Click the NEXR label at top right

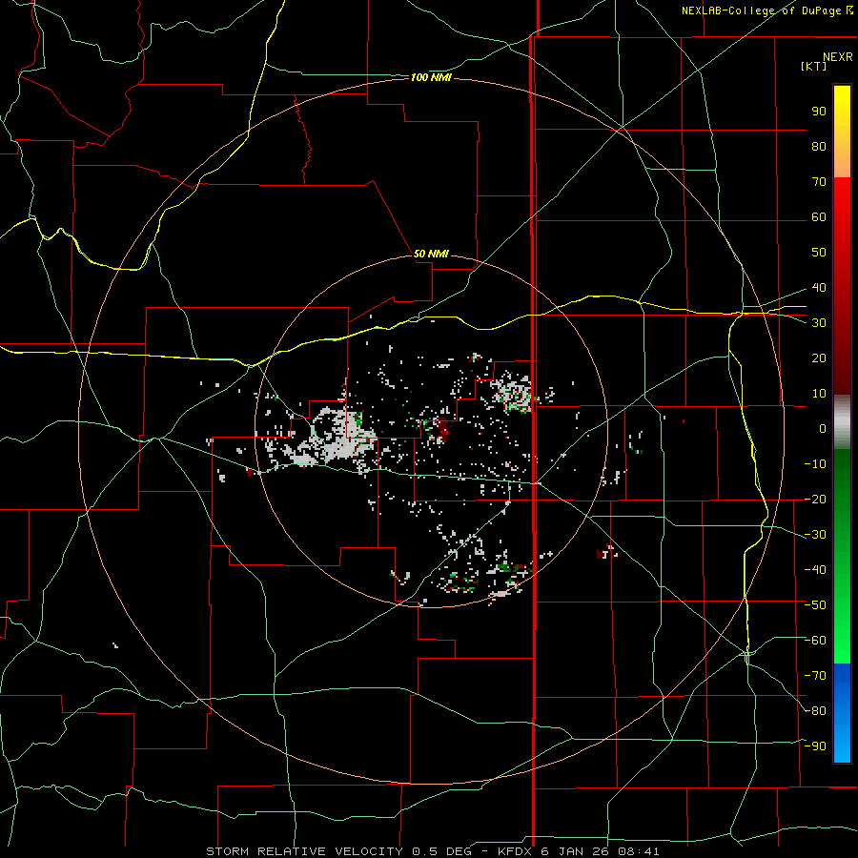838,57
